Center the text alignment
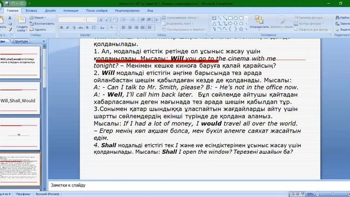This screenshot has height=197, width=350. pos(130,28)
